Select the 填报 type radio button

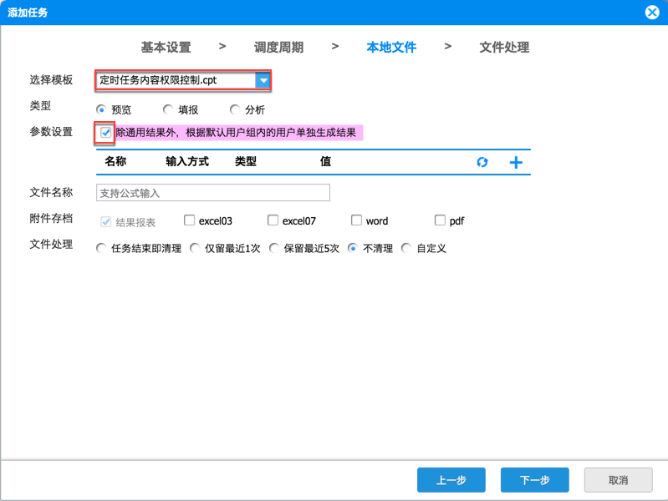[x=168, y=110]
